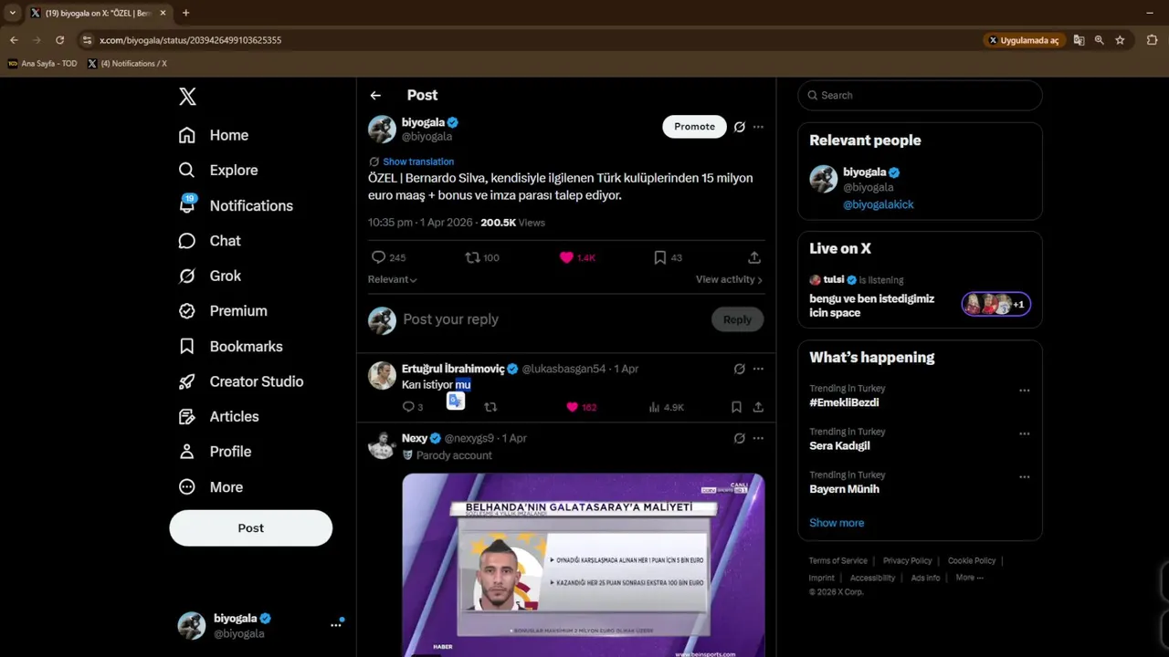The width and height of the screenshot is (1169, 657).
Task: Open the #EmekliBezdi trending topic
Action: (x=844, y=402)
